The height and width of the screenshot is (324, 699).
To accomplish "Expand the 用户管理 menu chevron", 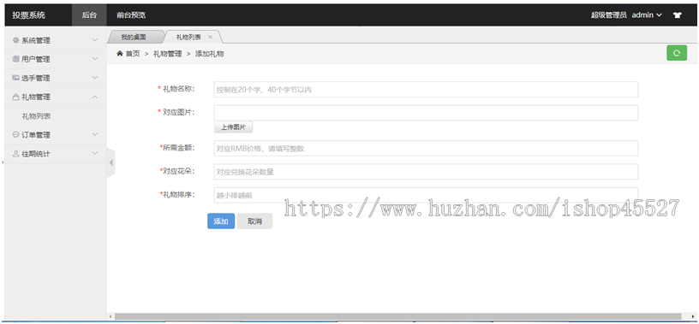I will pyautogui.click(x=94, y=59).
